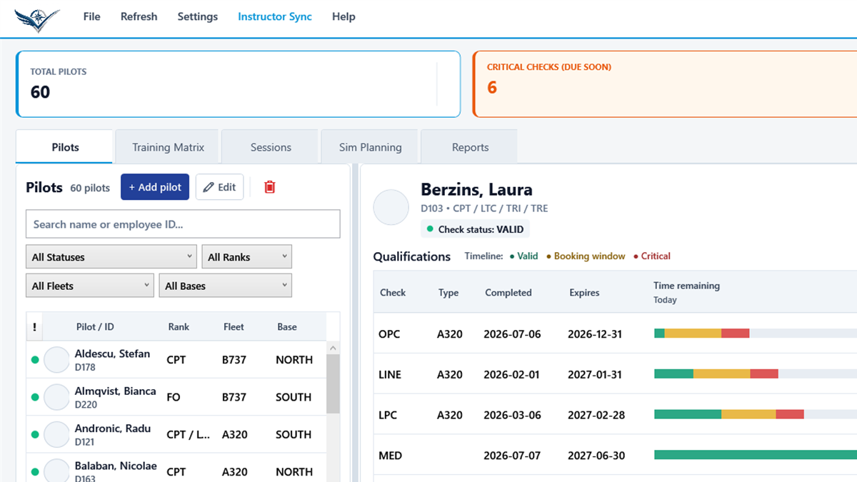The width and height of the screenshot is (857, 482).
Task: Click the search name or employee ID field
Action: (x=183, y=224)
